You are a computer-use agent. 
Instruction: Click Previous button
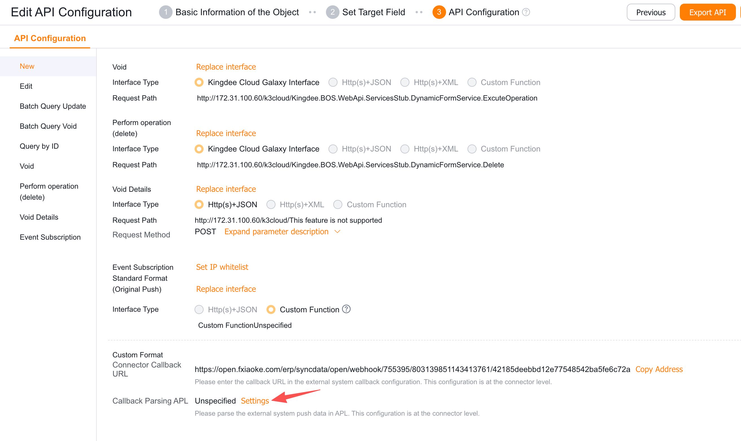tap(650, 12)
